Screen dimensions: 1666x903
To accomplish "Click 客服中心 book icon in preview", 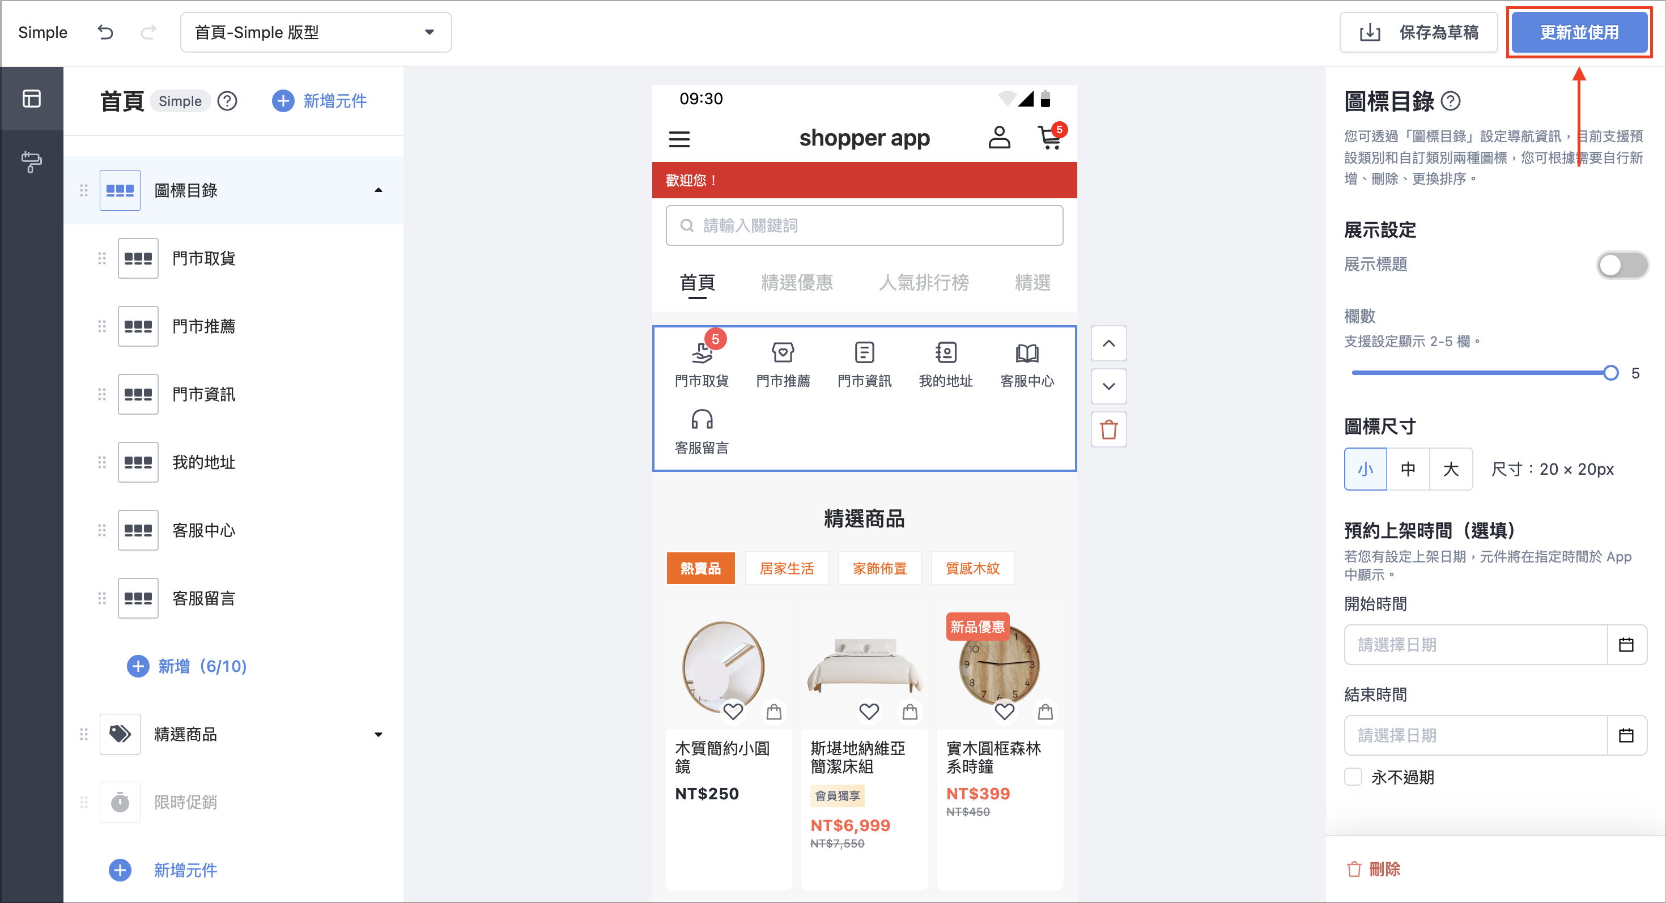I will click(1027, 353).
